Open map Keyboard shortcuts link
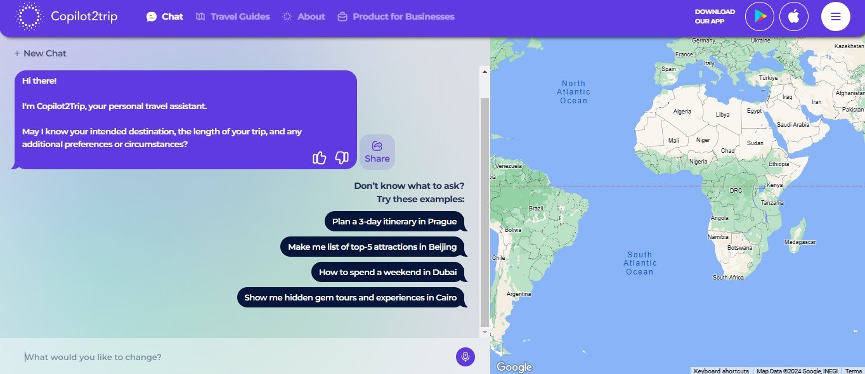This screenshot has height=374, width=865. pyautogui.click(x=721, y=371)
